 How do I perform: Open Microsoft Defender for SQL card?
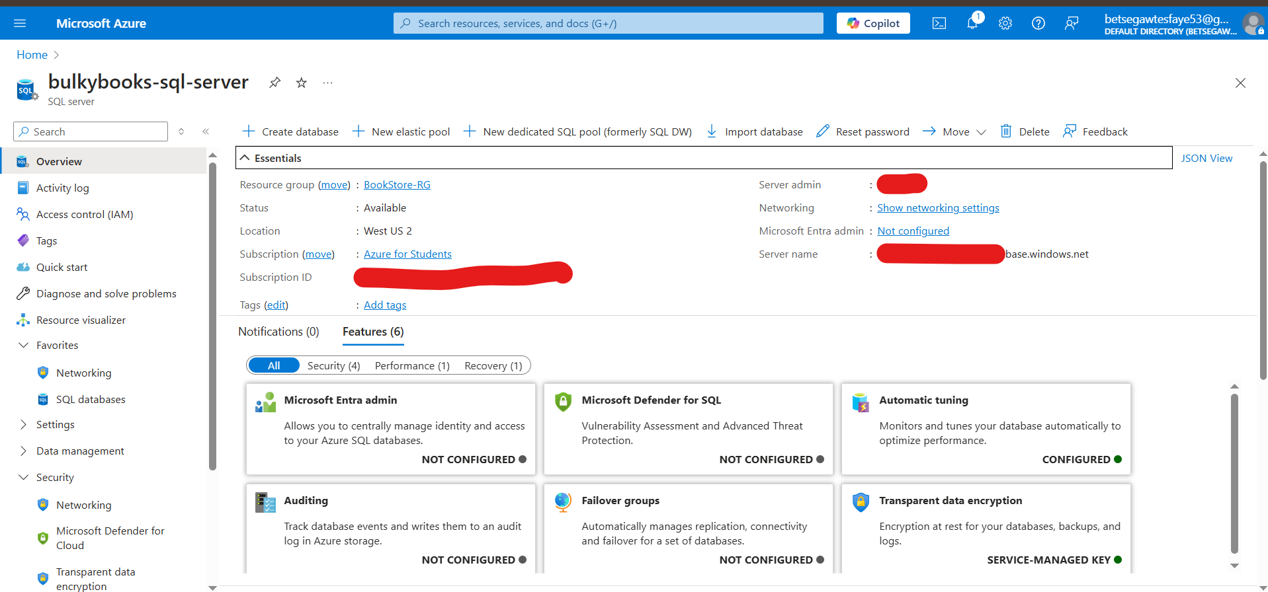point(689,429)
